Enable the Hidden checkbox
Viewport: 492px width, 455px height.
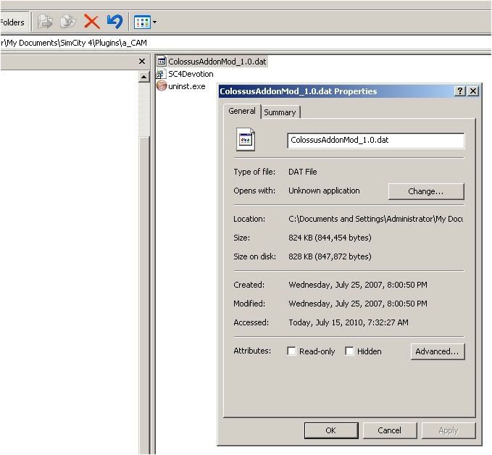349,351
